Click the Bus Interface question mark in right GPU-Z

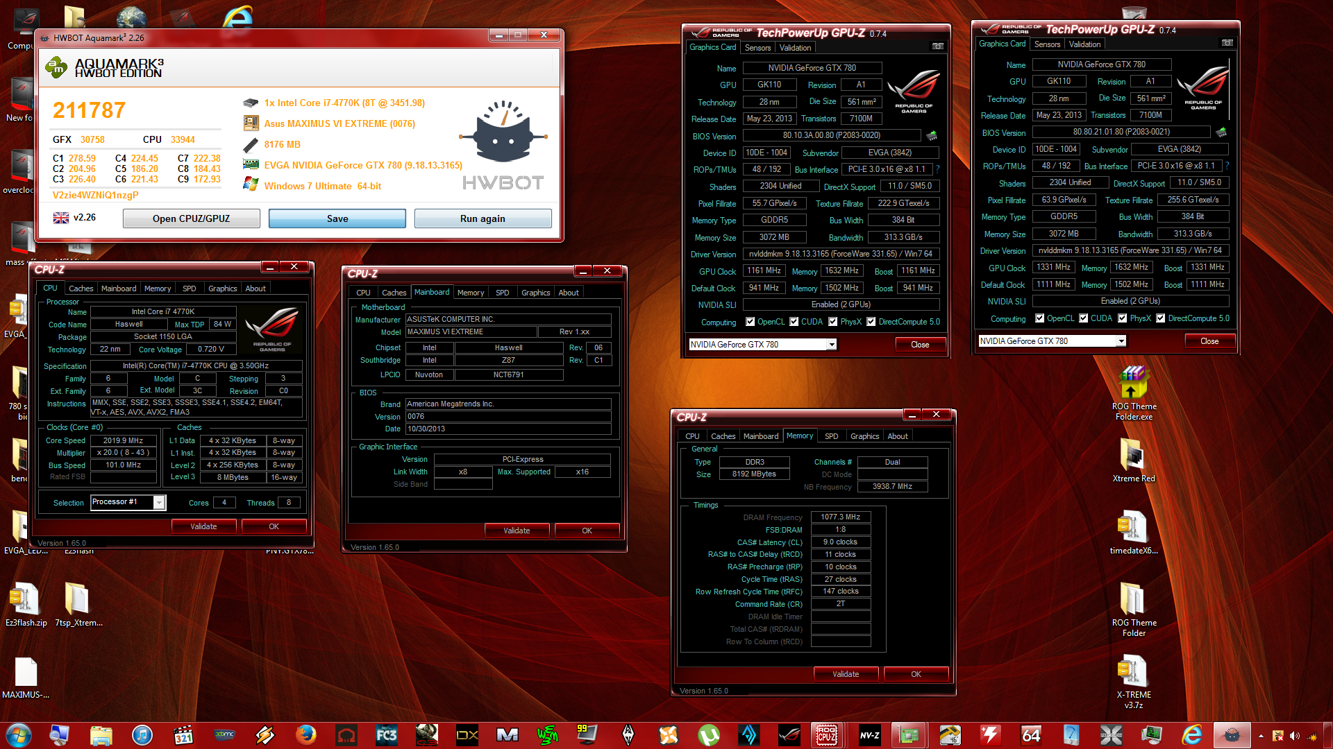click(x=1227, y=166)
